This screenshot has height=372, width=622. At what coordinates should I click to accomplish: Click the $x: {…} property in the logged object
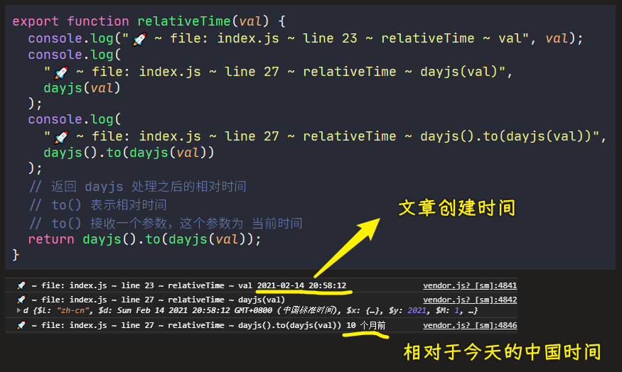[x=365, y=310]
